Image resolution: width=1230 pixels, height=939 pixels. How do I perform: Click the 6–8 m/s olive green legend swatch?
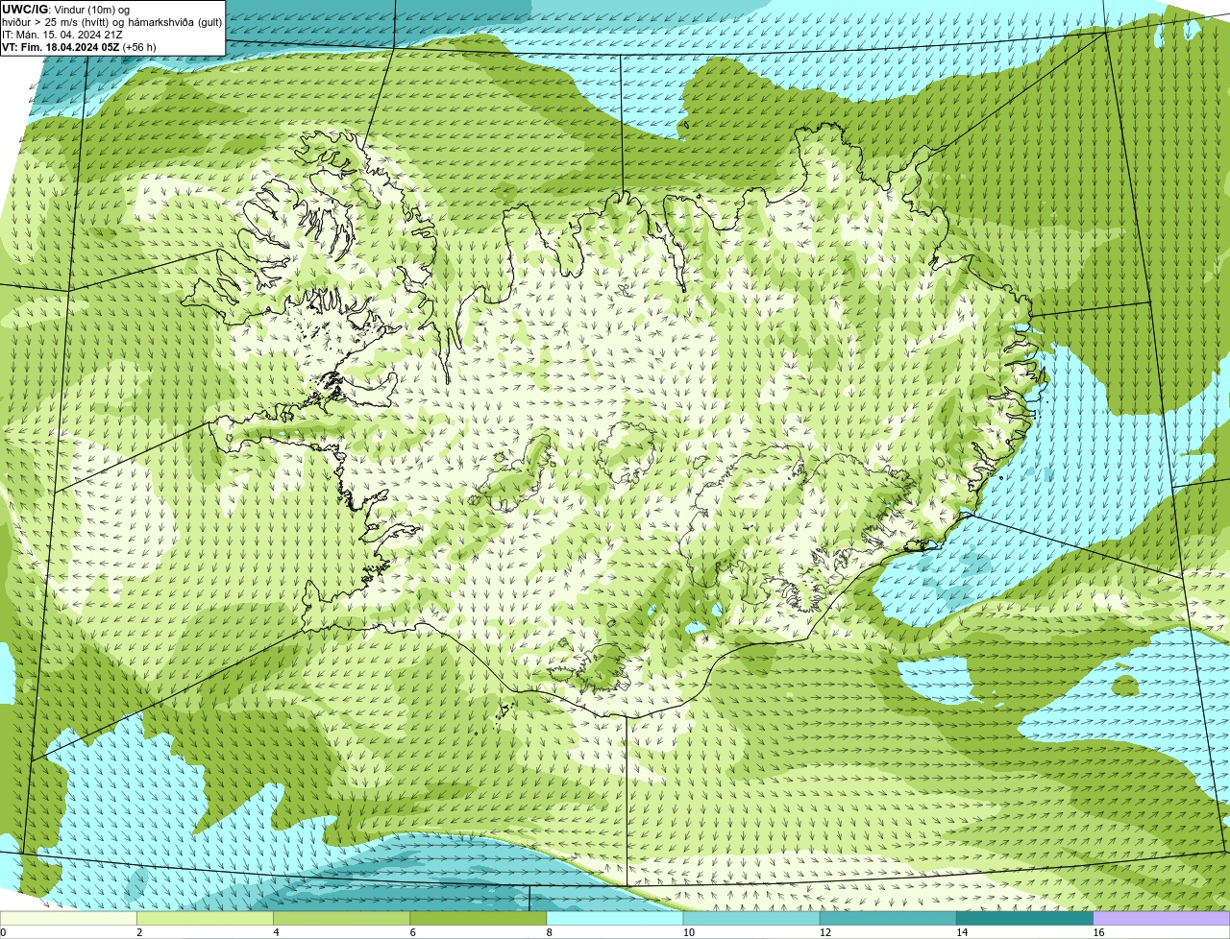coord(479,918)
